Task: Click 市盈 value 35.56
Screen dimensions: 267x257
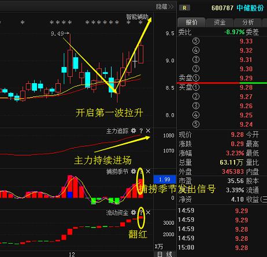Action: click(235, 181)
